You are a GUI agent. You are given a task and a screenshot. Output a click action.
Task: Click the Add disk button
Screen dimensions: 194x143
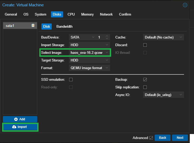coord(20,119)
